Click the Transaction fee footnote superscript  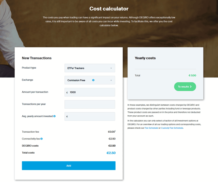point(115,131)
